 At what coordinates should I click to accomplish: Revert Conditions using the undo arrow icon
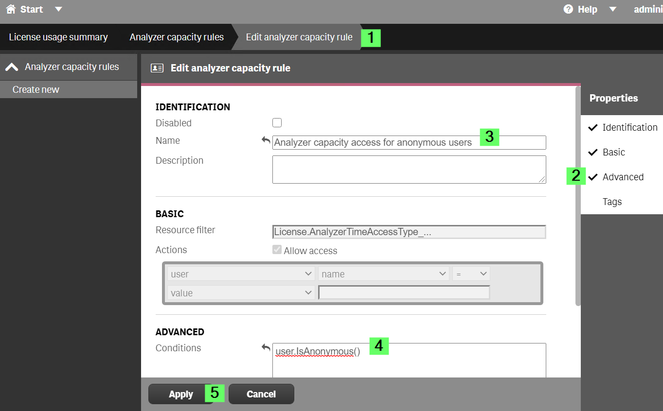(266, 347)
